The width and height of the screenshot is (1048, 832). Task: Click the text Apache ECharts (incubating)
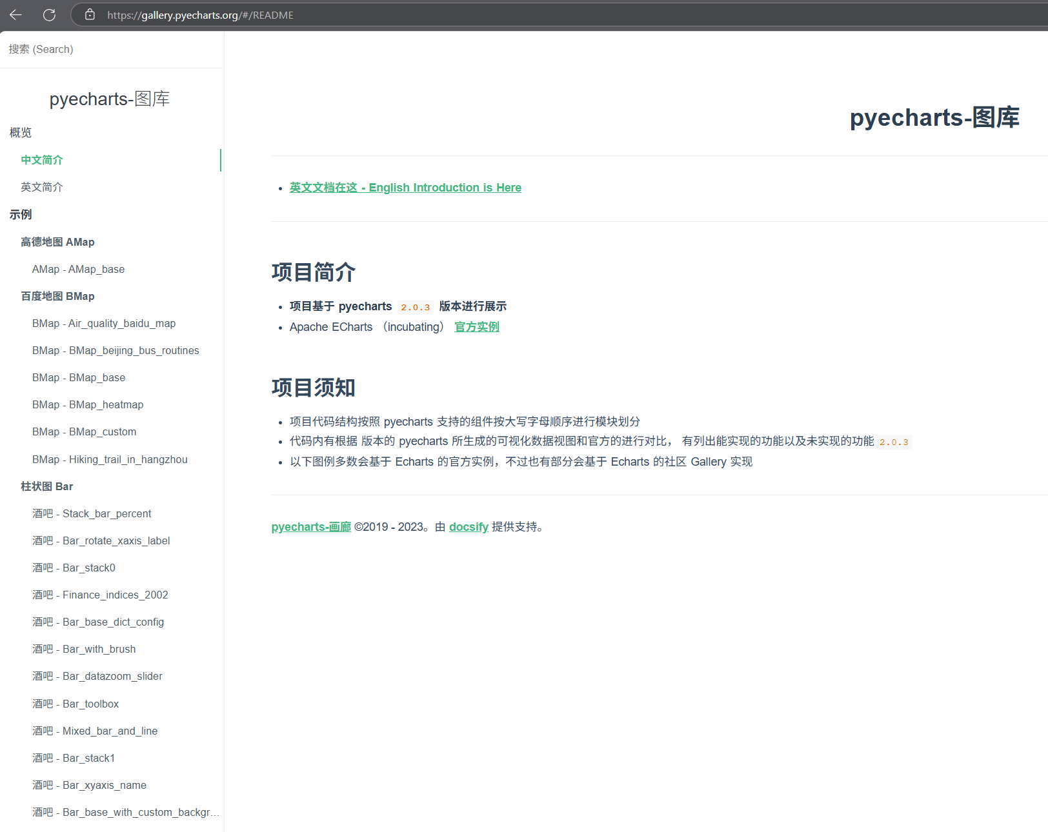click(367, 327)
